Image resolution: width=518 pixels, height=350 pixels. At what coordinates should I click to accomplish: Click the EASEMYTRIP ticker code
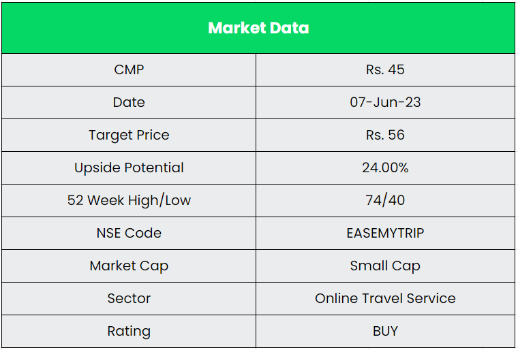coord(385,233)
